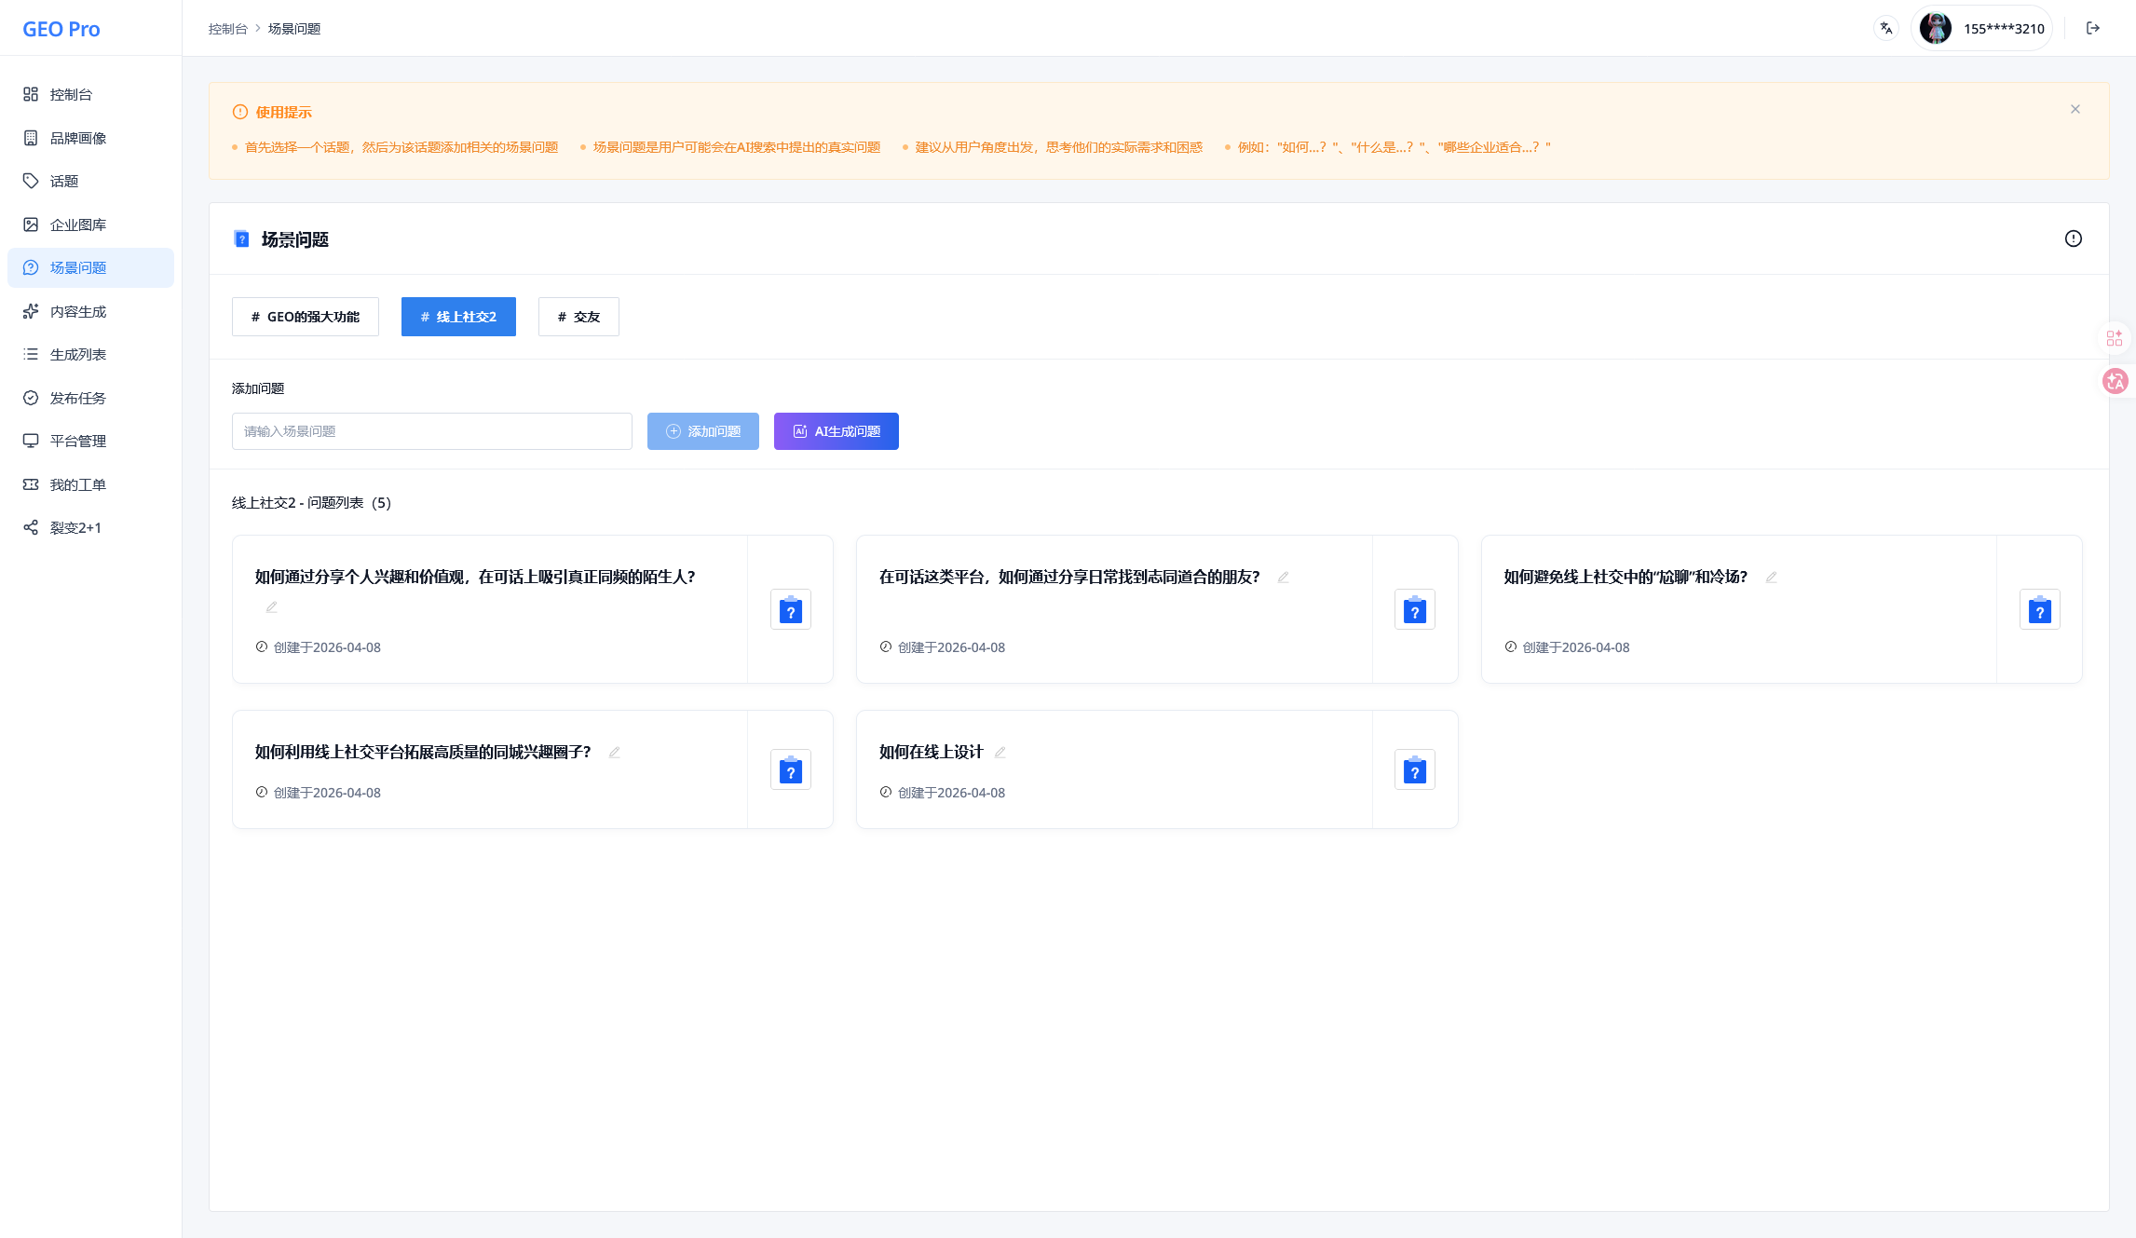Open the user avatar account menu 155****3210

pos(1982,28)
